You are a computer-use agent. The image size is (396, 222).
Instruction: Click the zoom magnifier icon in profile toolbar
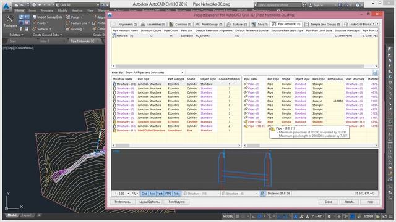coord(134,194)
